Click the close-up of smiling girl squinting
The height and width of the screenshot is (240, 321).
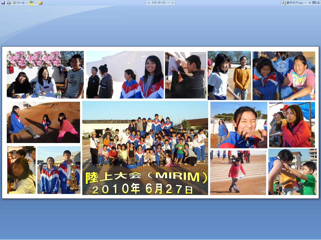pyautogui.click(x=239, y=125)
